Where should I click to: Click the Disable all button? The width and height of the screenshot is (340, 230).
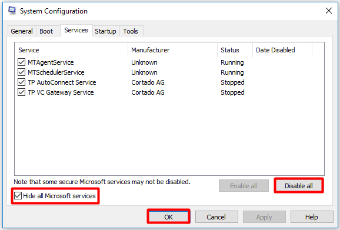tap(299, 186)
